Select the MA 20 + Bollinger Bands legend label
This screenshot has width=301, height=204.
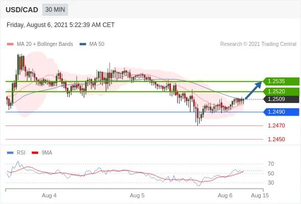pyautogui.click(x=45, y=44)
